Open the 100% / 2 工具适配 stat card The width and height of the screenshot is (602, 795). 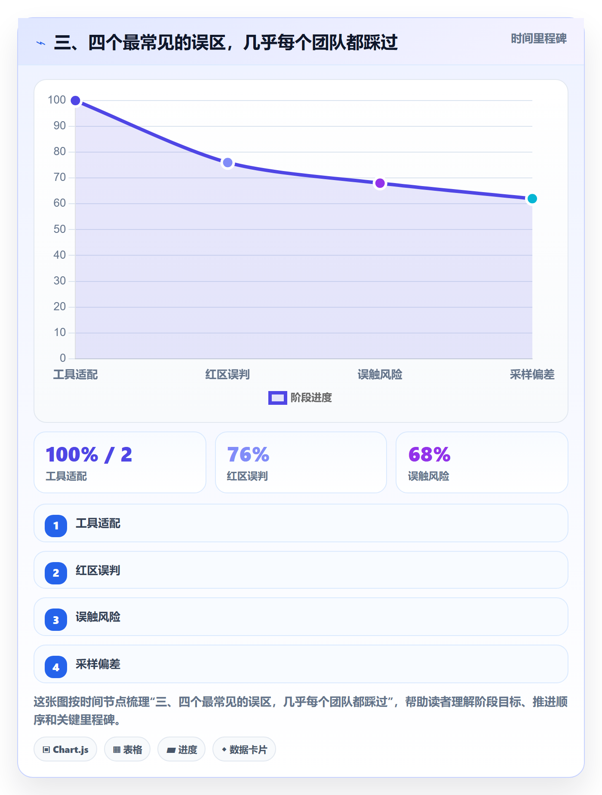coord(120,462)
